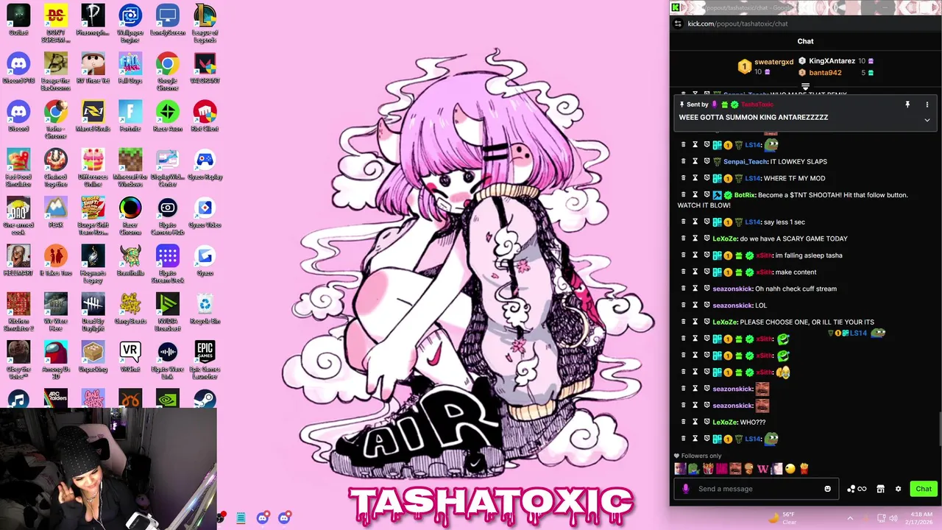Open site info icon in address bar
This screenshot has width=942, height=530.
coord(678,24)
